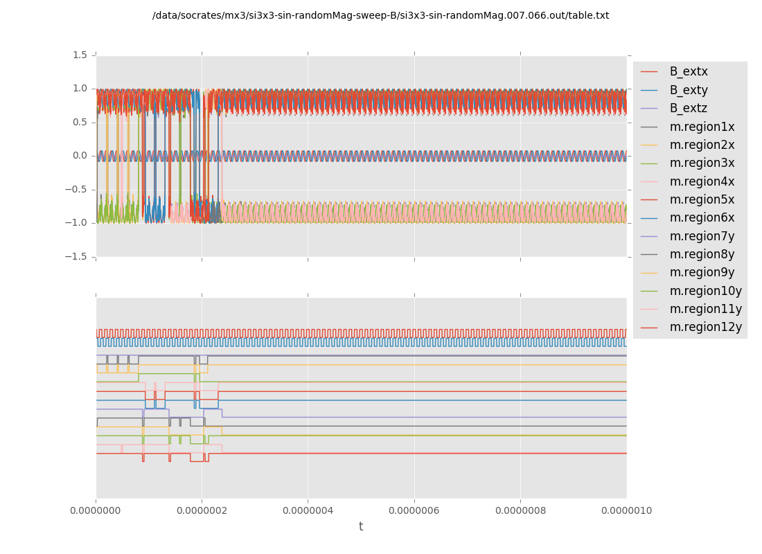Click the 1.5 tick on the y-axis
The image size is (762, 554).
(80, 55)
